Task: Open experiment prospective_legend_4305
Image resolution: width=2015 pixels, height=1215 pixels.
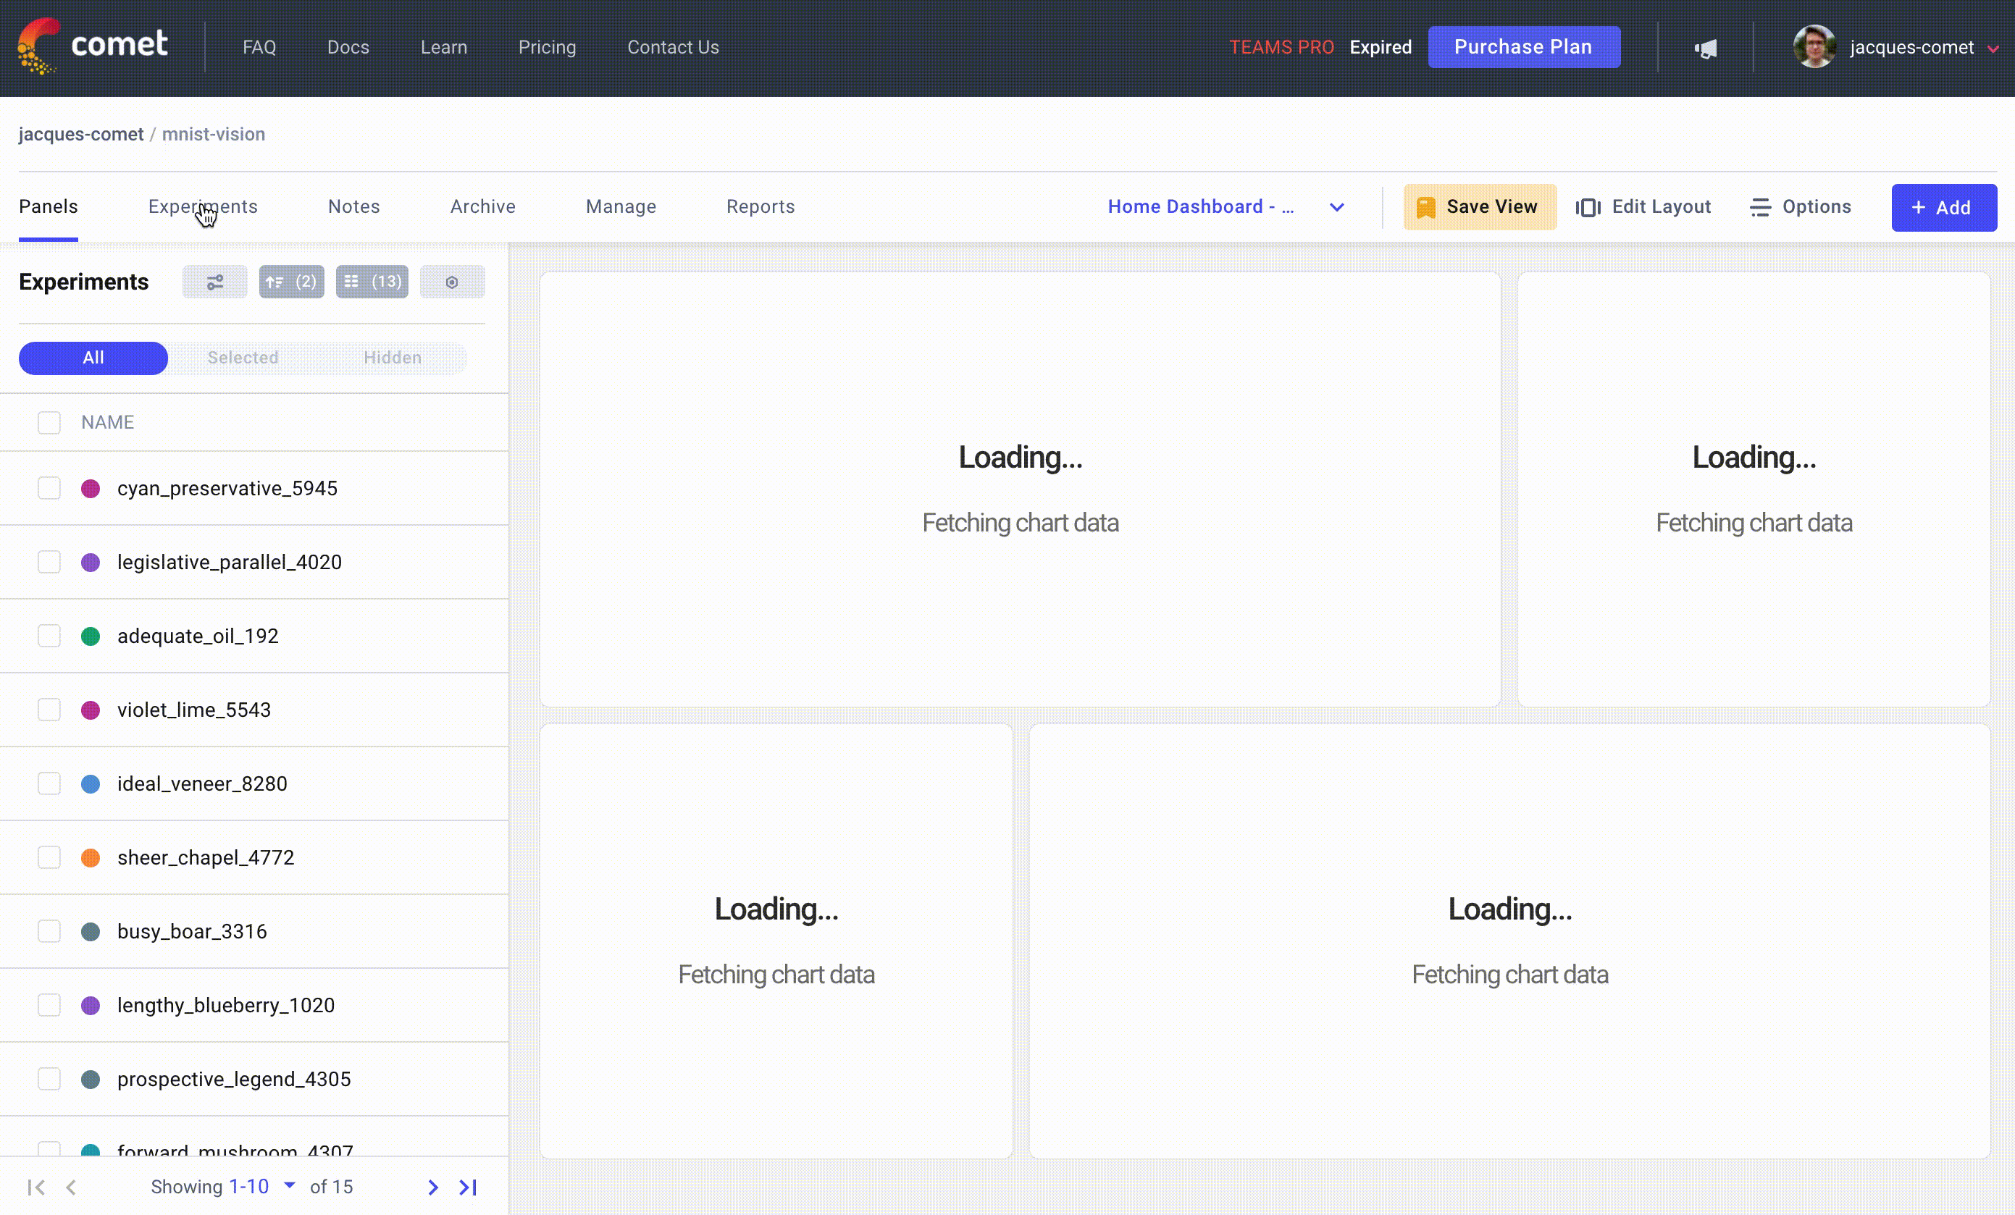Action: point(234,1080)
